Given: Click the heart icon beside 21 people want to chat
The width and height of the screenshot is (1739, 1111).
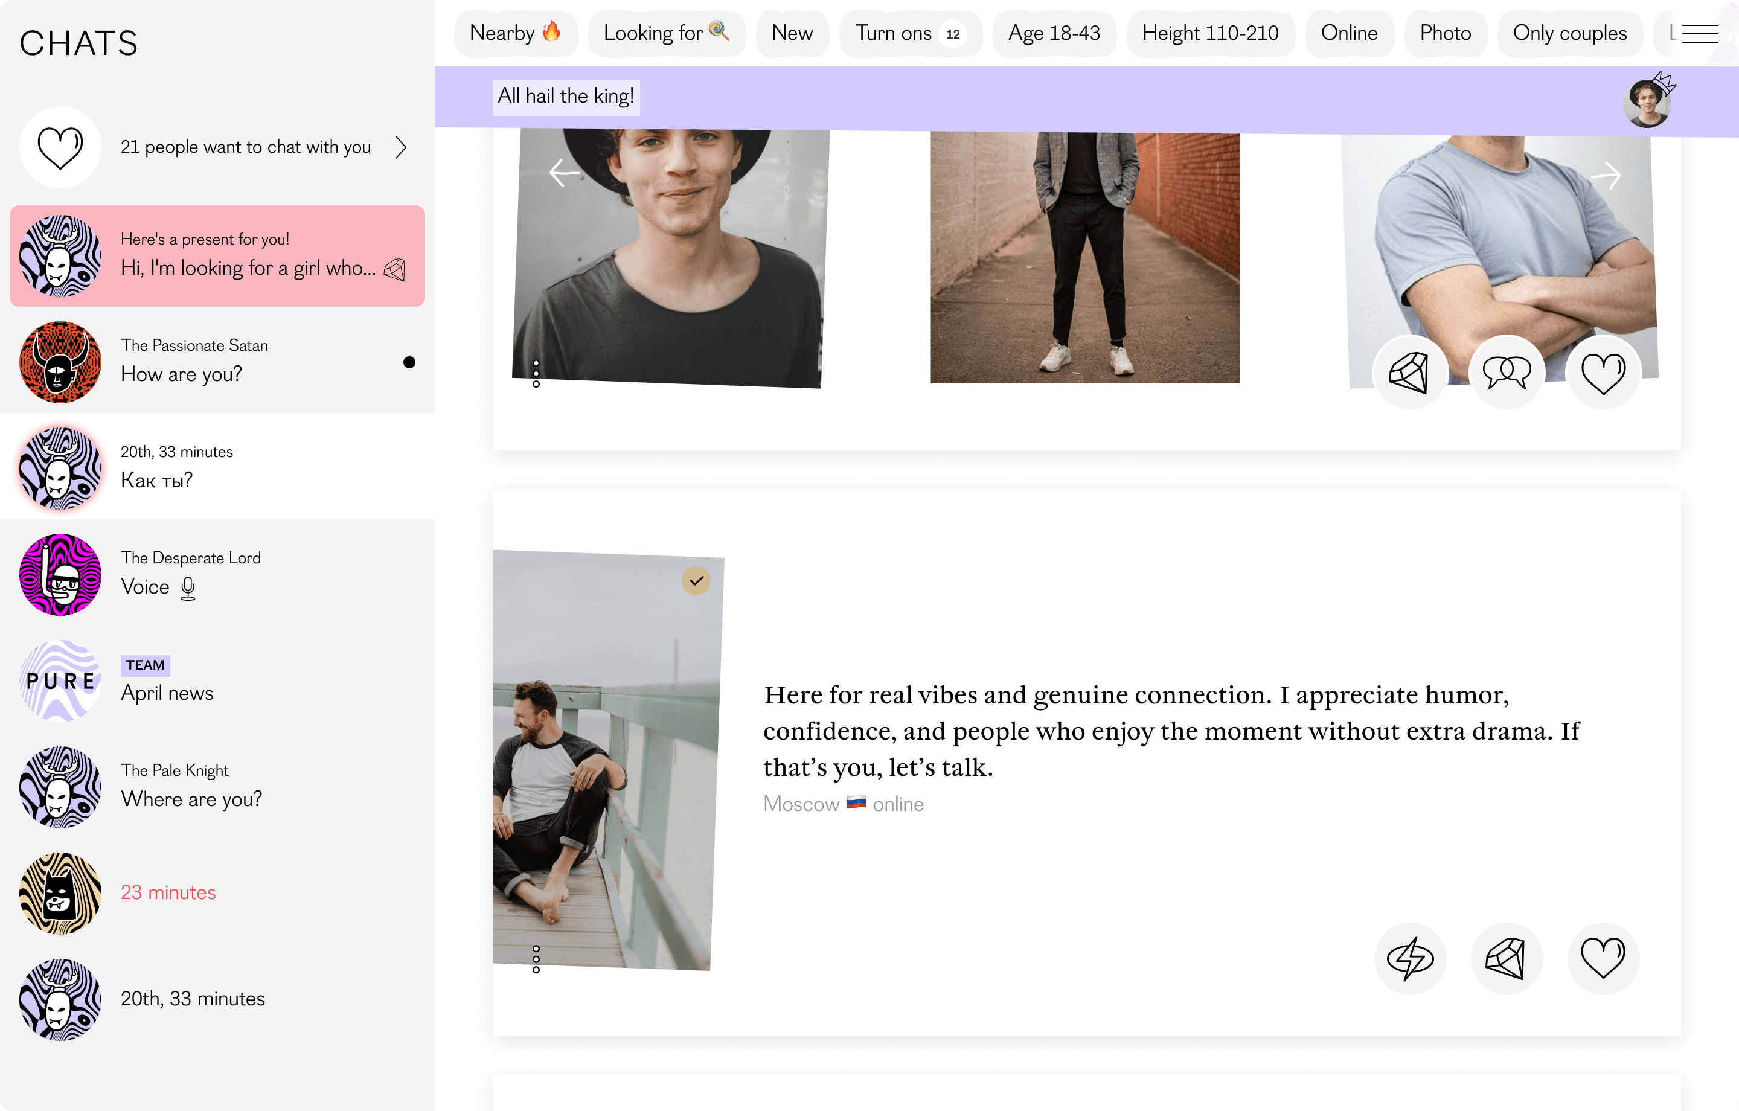Looking at the screenshot, I should tap(60, 147).
